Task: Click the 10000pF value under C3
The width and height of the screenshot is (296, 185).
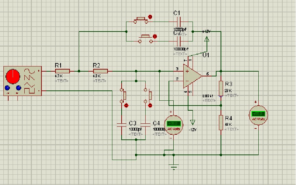Action: [x=135, y=129]
